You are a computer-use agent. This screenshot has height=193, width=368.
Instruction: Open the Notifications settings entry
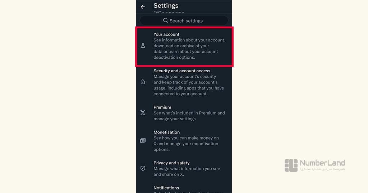[184, 189]
